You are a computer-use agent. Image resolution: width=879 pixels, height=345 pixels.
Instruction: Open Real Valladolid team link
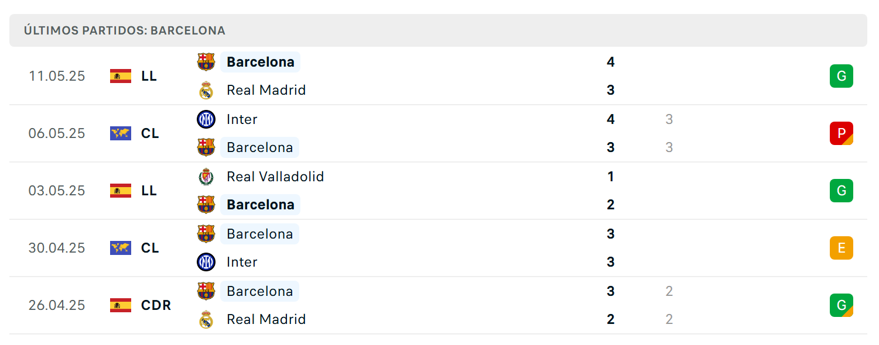pos(275,177)
